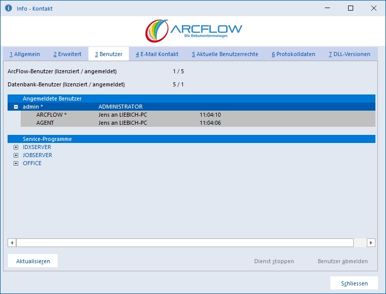
Task: Select the ARCFLOW * session row
Action: coord(198,115)
